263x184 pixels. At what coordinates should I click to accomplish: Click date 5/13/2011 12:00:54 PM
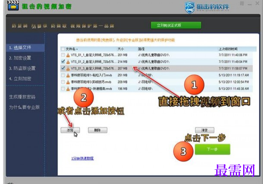[234, 82]
